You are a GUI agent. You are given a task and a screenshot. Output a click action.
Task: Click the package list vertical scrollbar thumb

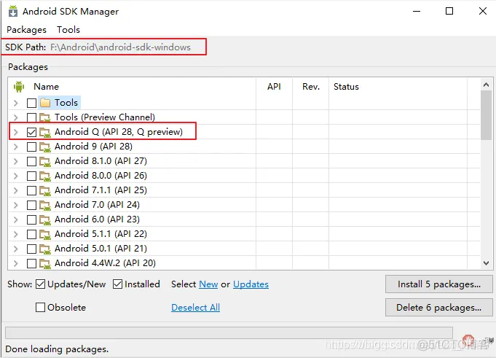pyautogui.click(x=486, y=115)
